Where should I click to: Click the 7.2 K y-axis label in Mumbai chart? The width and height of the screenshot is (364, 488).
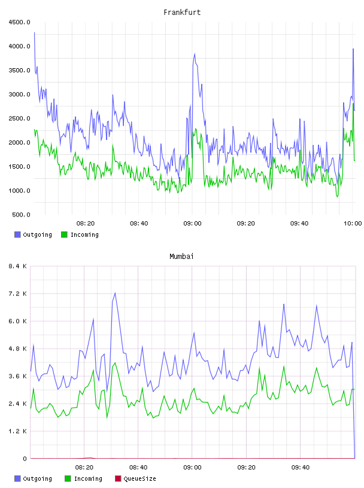coord(17,294)
